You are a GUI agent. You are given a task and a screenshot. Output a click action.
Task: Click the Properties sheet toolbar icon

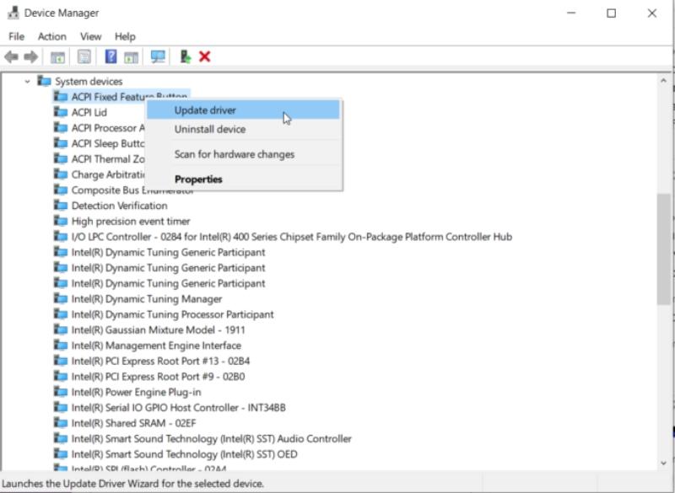pyautogui.click(x=84, y=56)
